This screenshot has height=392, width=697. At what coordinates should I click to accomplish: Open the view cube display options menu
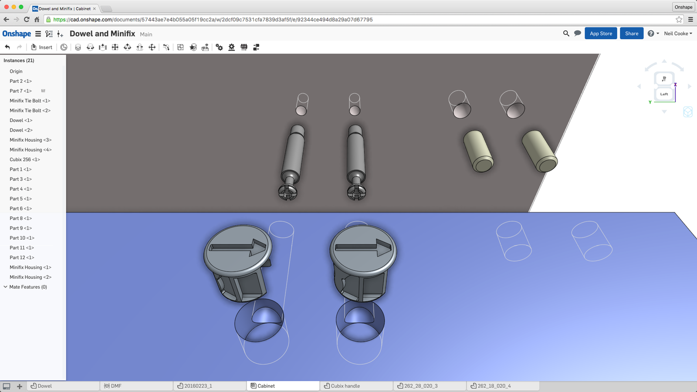(x=687, y=112)
